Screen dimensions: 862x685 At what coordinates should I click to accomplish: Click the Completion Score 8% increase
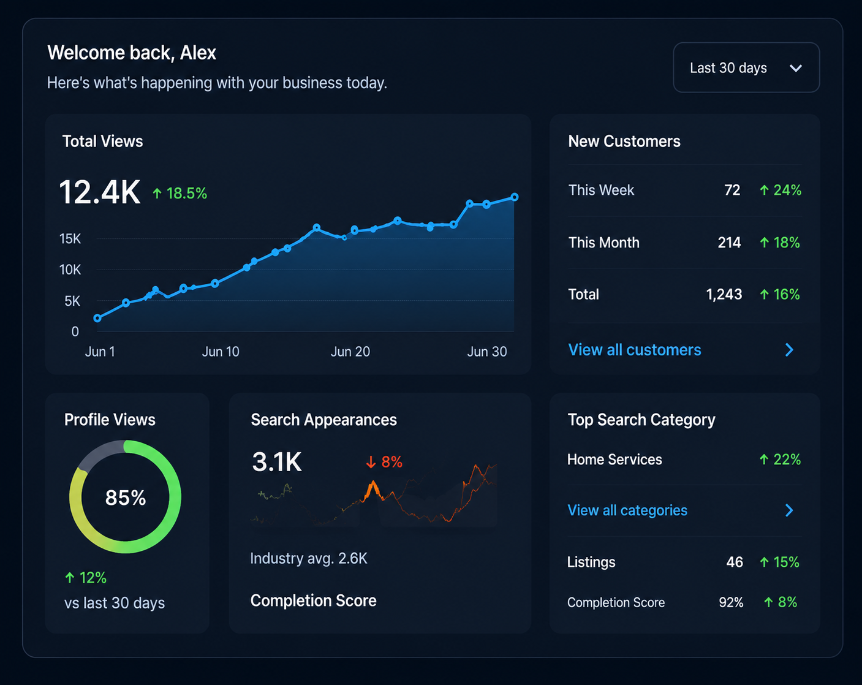pos(781,602)
